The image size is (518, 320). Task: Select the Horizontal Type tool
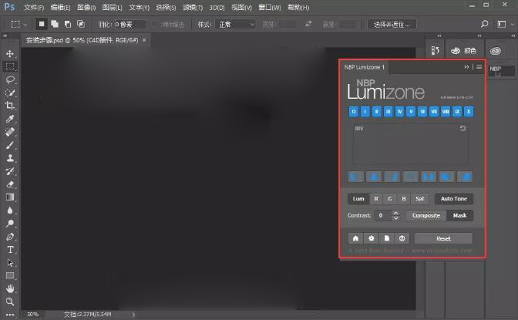pos(10,250)
